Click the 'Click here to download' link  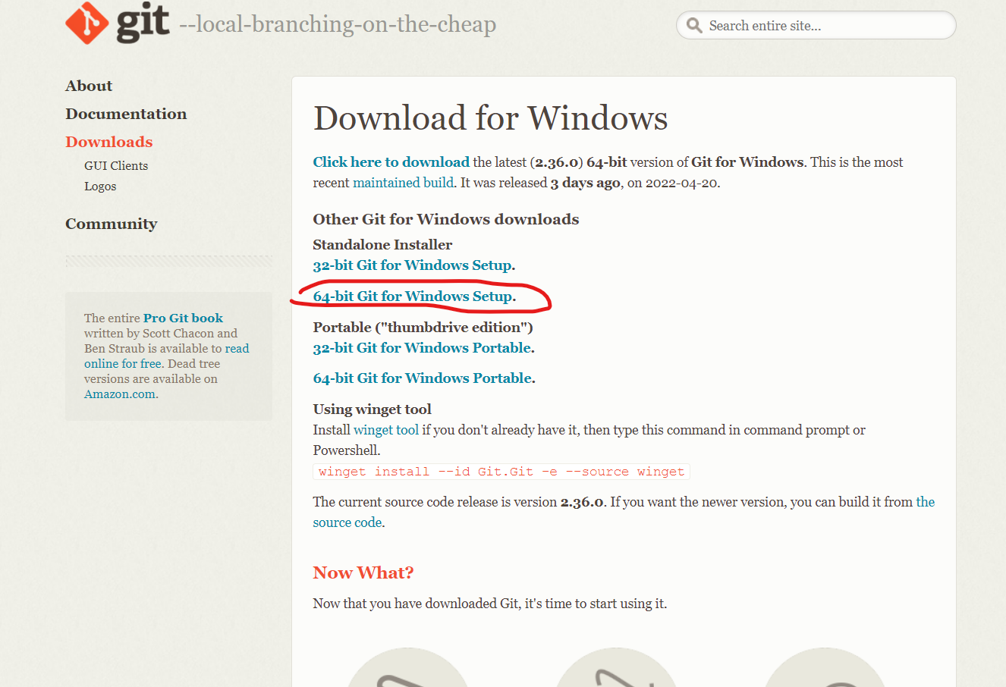pos(391,162)
